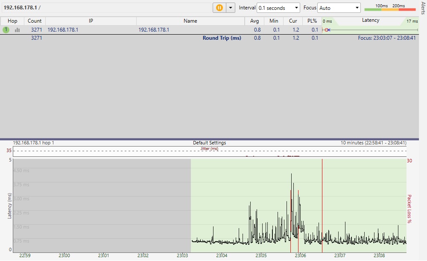Open the Alerts side tab
This screenshot has width=427, height=261.
(x=423, y=8)
